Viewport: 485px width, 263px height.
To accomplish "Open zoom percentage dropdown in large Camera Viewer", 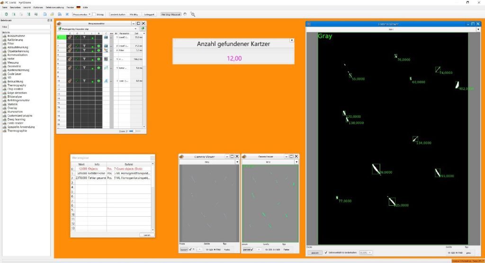I will click(x=365, y=253).
